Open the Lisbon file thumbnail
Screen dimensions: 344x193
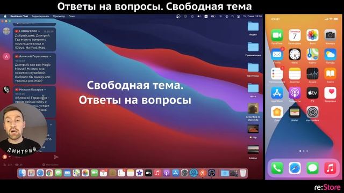pos(253,150)
